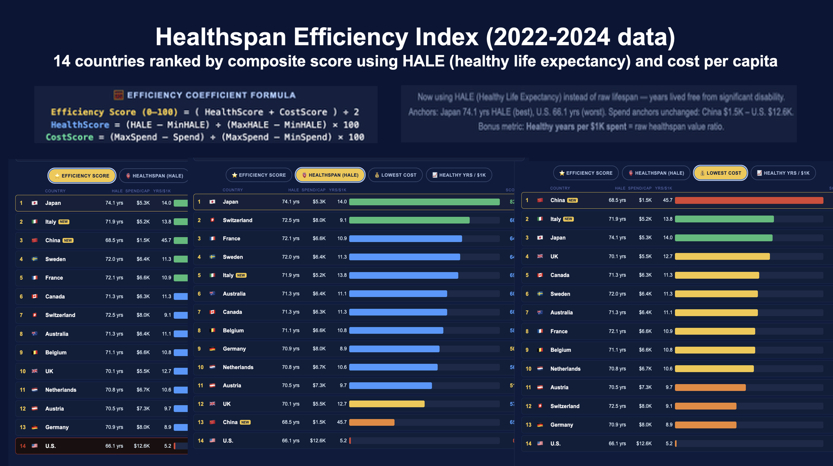Click Austria's orange bar in the Lowest Cost ranking
Screen dimensions: 833x466
710,387
